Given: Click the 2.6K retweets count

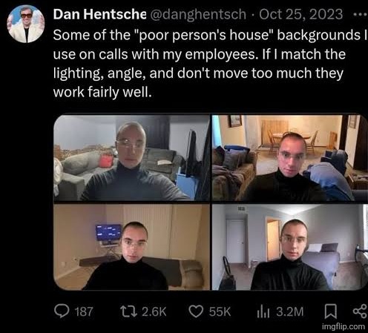Looking at the screenshot, I should (154, 311).
